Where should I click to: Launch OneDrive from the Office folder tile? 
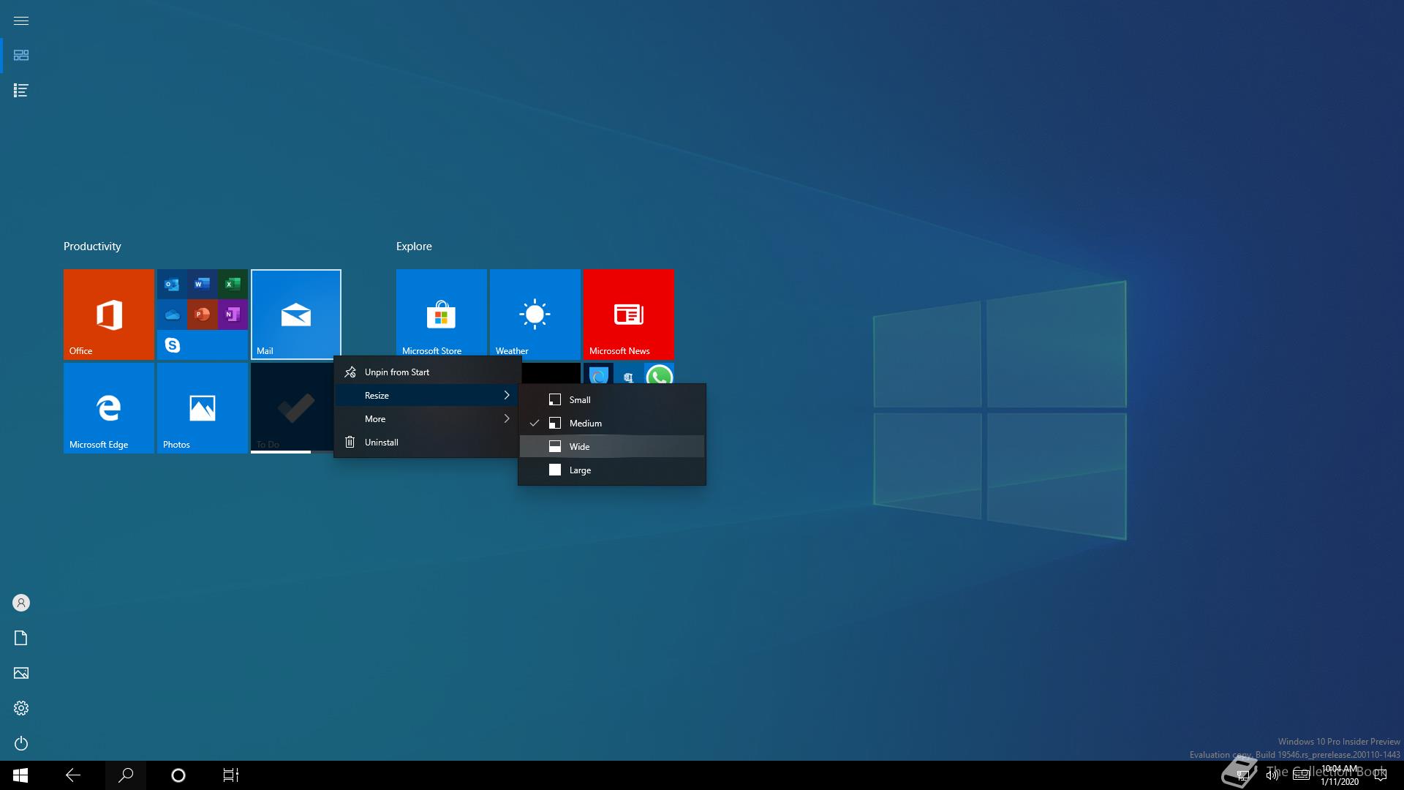pyautogui.click(x=172, y=315)
